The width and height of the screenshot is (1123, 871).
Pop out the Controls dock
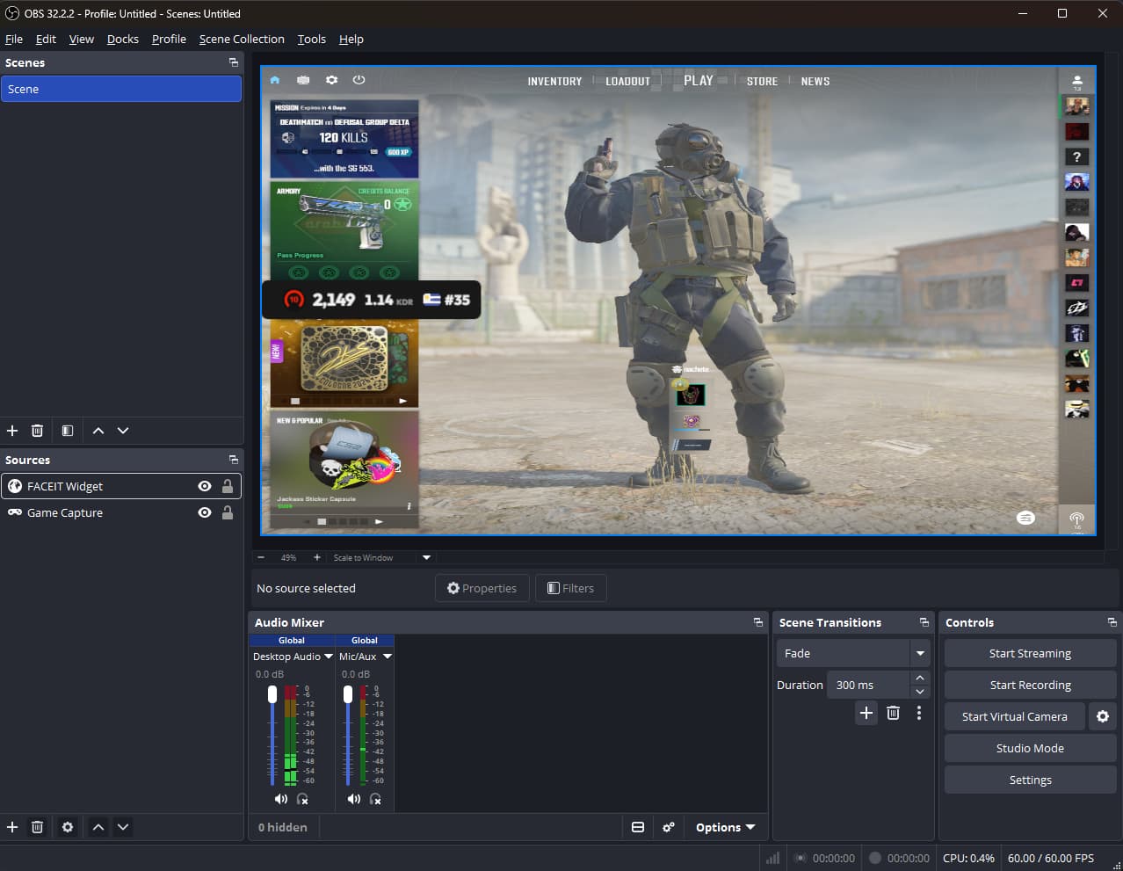click(1112, 622)
